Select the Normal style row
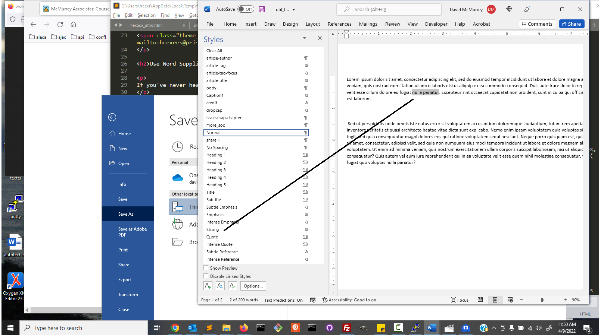The height and width of the screenshot is (336, 601). [x=256, y=133]
